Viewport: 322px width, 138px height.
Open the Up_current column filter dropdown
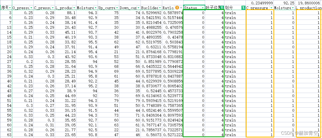(117, 8)
